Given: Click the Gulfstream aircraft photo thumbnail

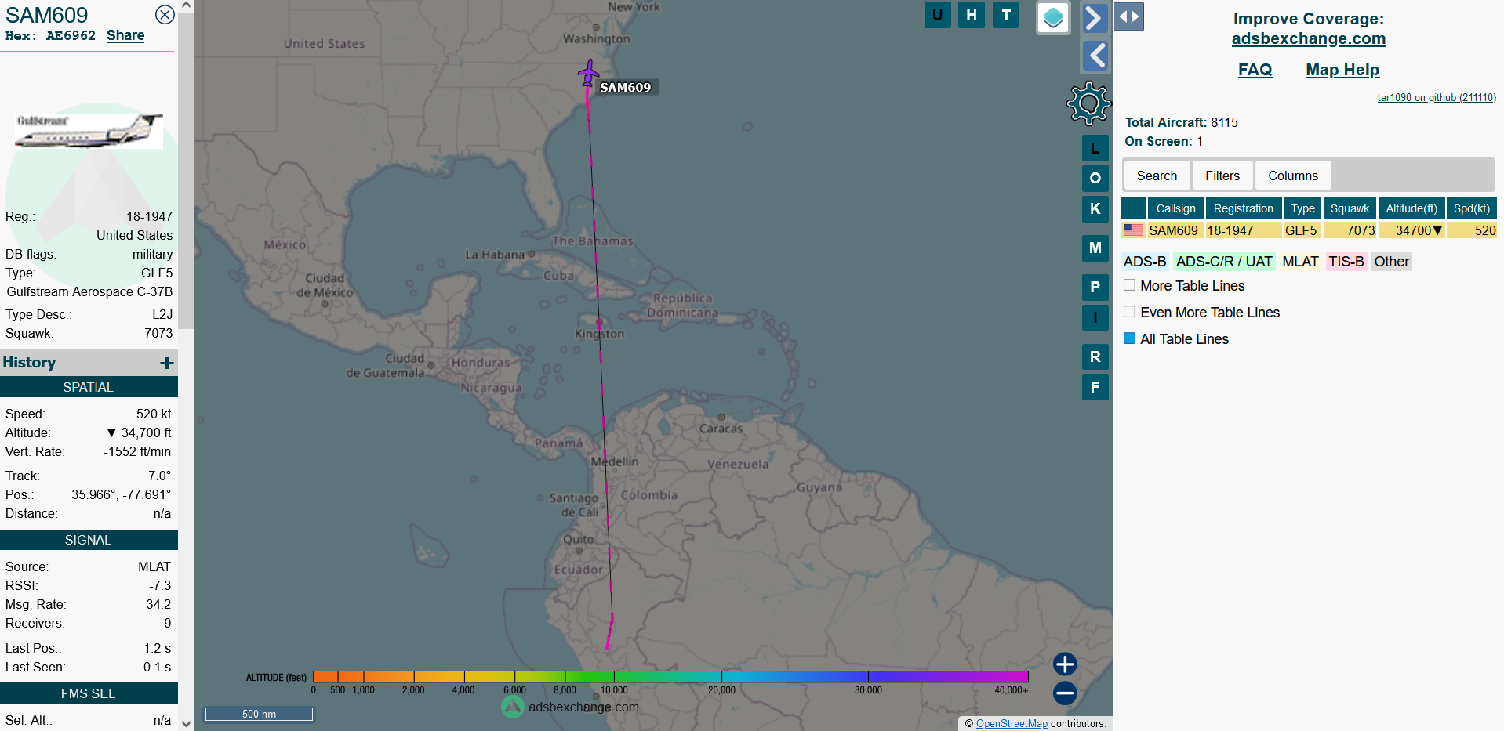Looking at the screenshot, I should tap(89, 130).
